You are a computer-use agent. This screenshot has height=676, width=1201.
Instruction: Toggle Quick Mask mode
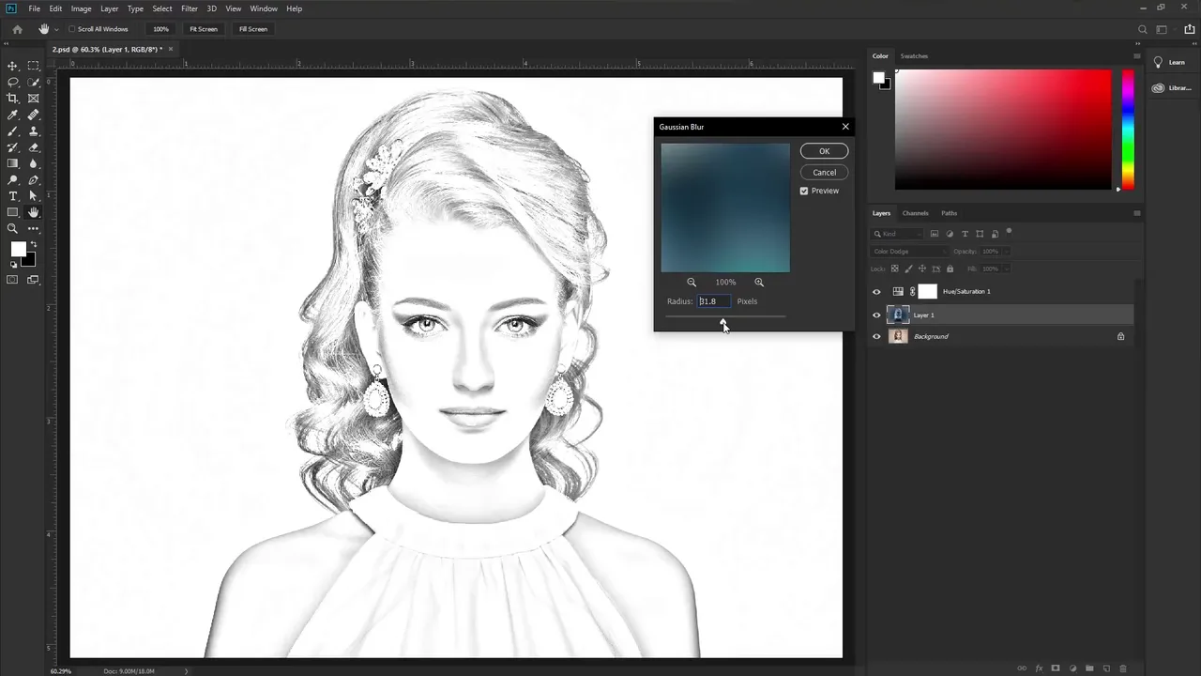[x=12, y=280]
